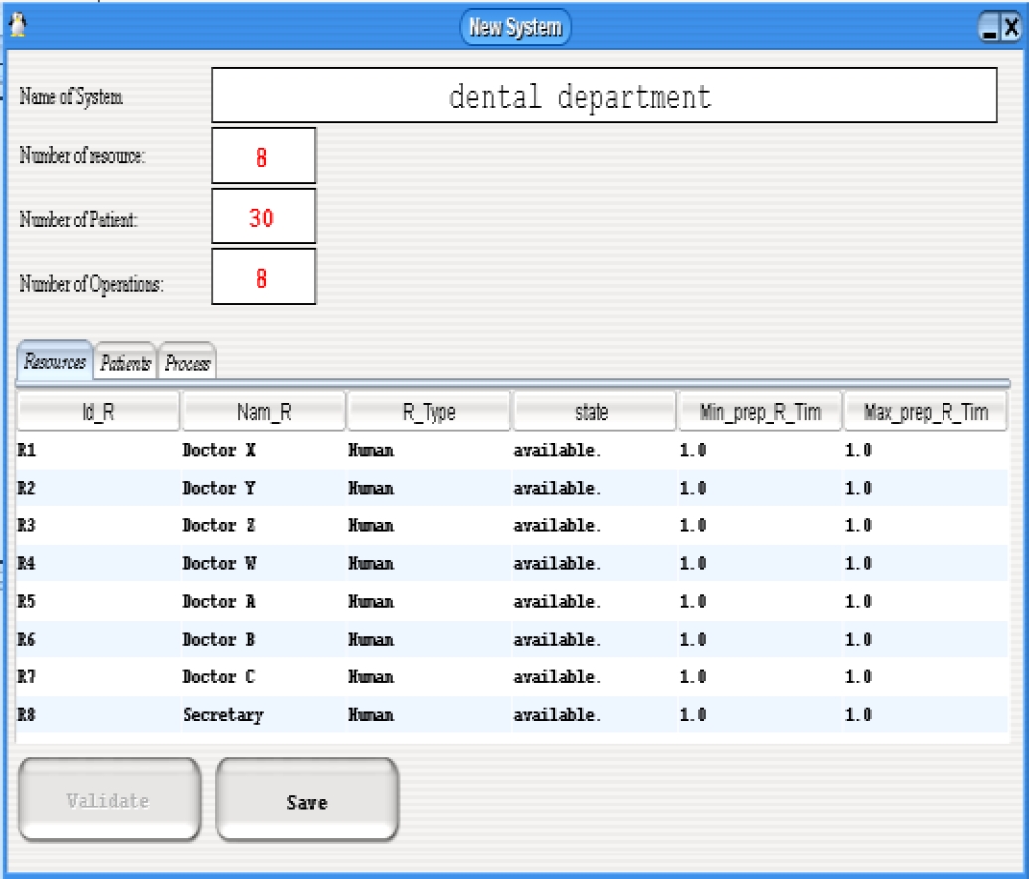Click the R_Type column header
The height and width of the screenshot is (879, 1029).
[x=429, y=413]
